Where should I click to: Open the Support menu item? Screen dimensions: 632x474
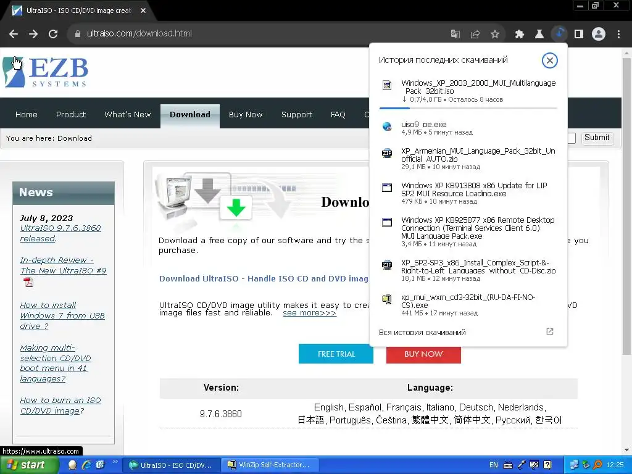tap(297, 114)
